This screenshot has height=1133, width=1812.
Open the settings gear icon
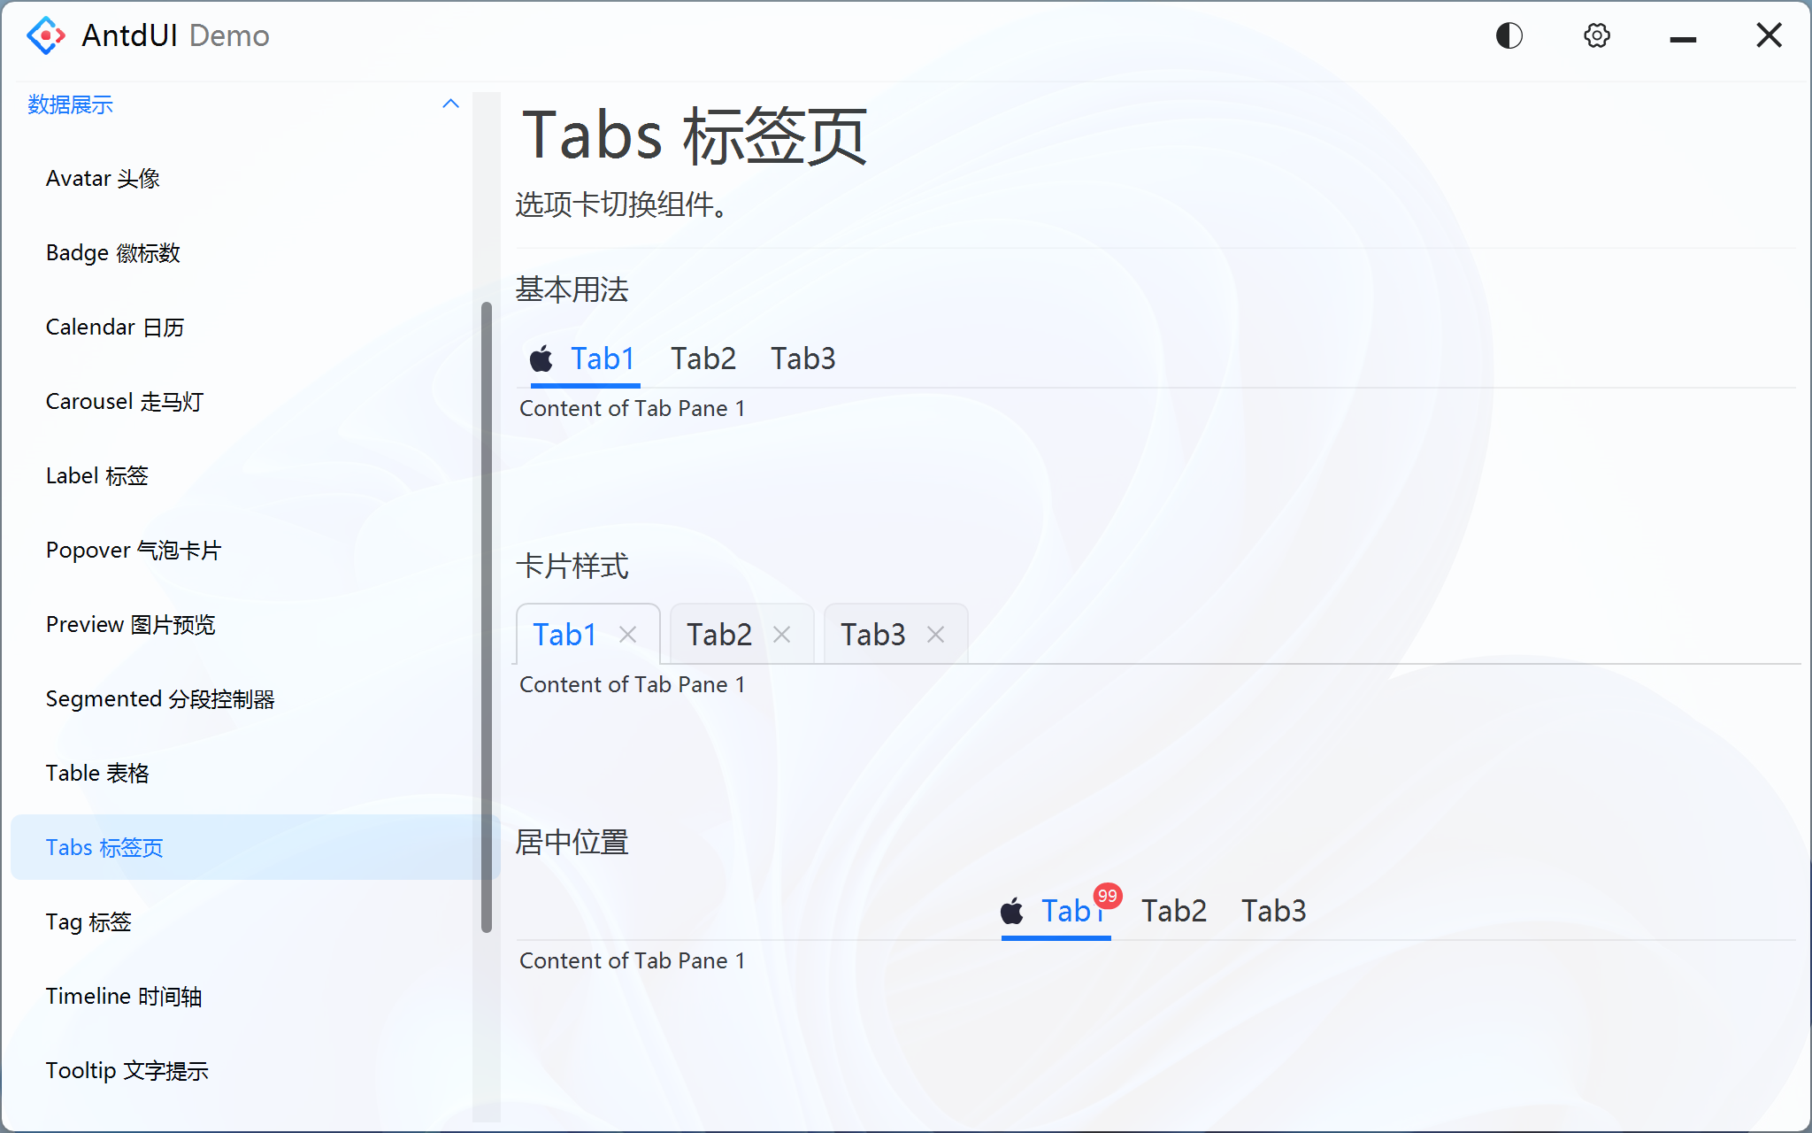point(1596,35)
